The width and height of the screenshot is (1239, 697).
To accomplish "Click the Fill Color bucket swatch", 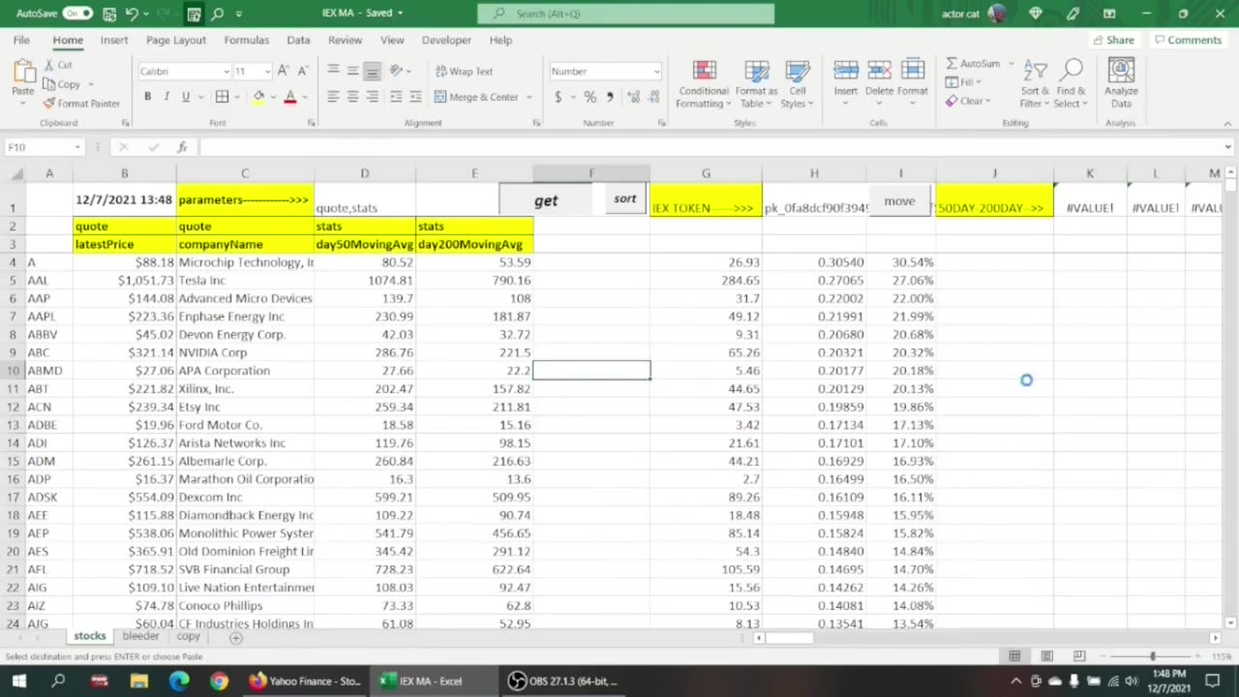I will pos(258,97).
